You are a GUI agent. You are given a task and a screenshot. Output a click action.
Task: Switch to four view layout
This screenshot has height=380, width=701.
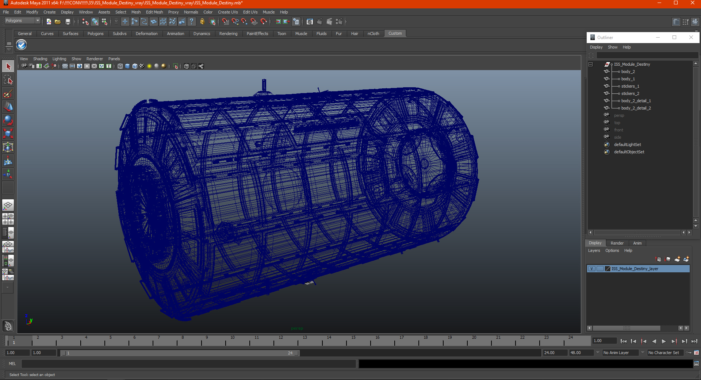[x=8, y=219]
